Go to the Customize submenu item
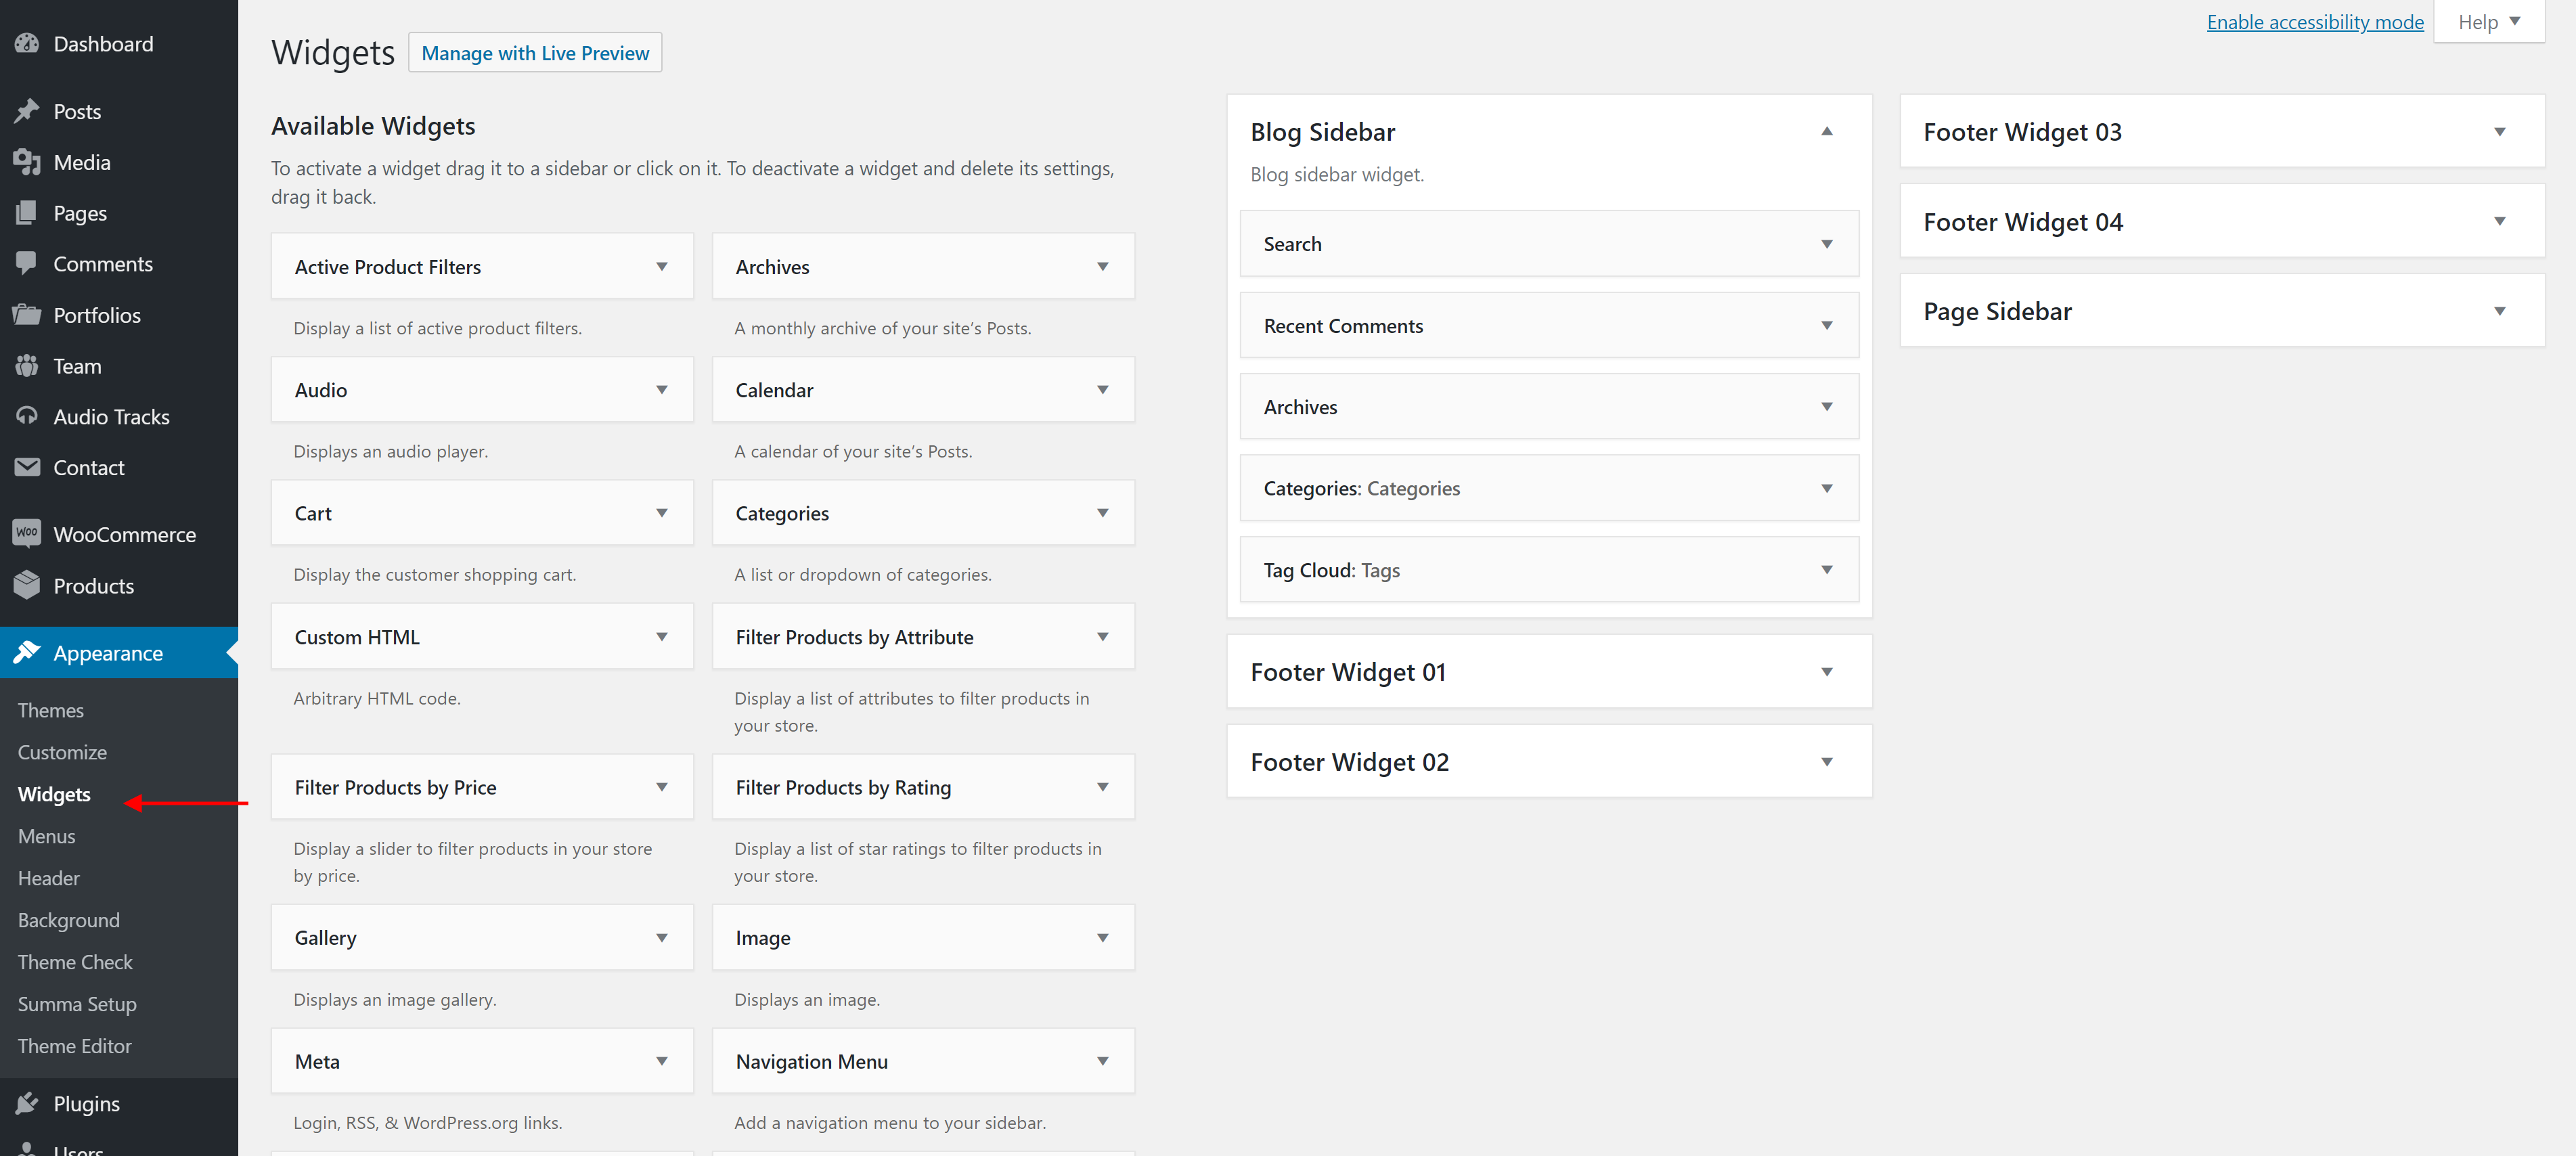The width and height of the screenshot is (2576, 1156). 62,752
